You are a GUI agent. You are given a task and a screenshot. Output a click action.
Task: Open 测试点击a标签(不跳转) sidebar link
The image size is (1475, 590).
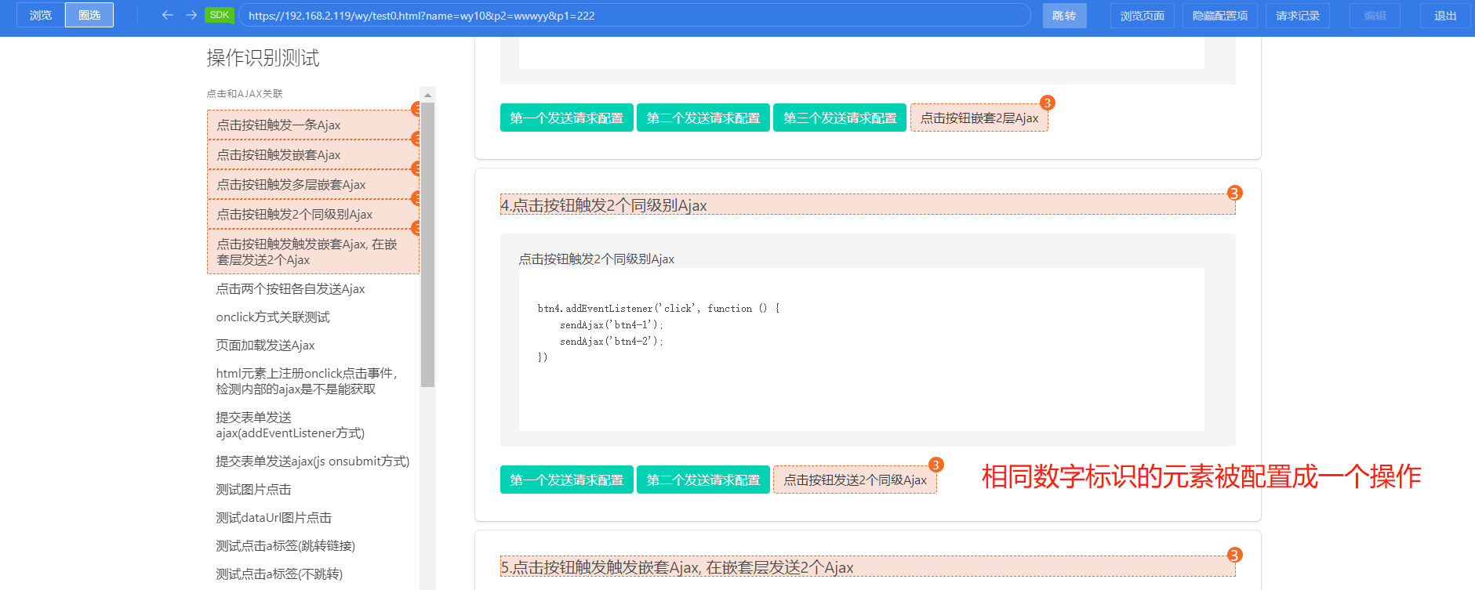point(279,574)
